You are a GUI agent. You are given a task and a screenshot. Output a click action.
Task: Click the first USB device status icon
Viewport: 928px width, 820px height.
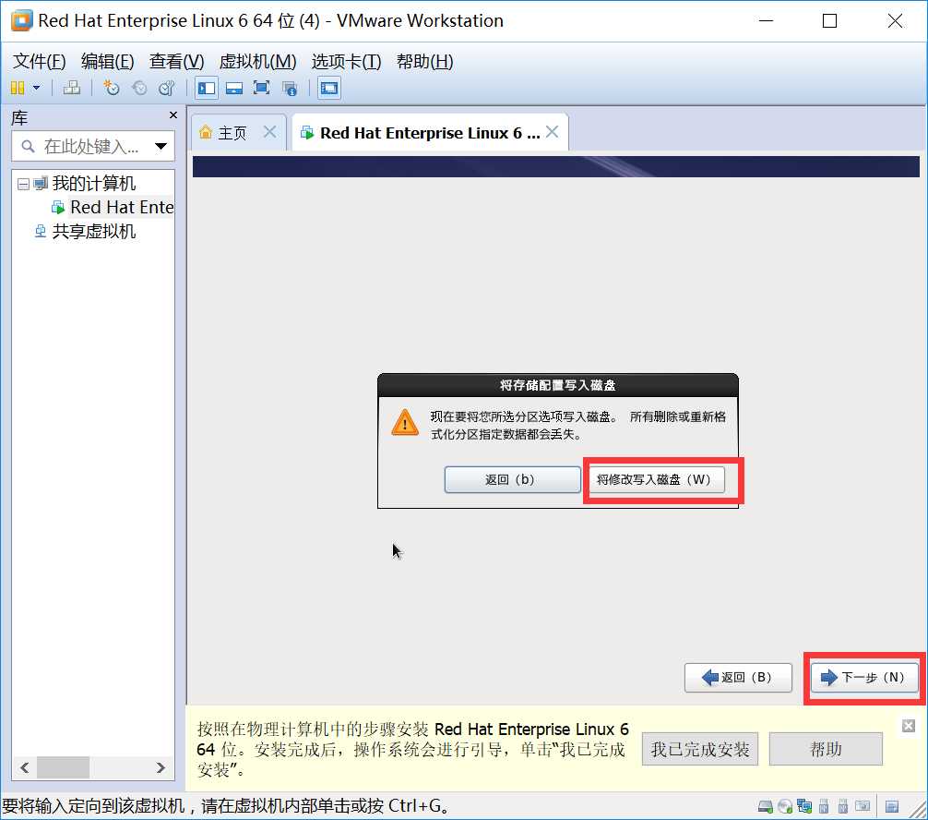[824, 806]
